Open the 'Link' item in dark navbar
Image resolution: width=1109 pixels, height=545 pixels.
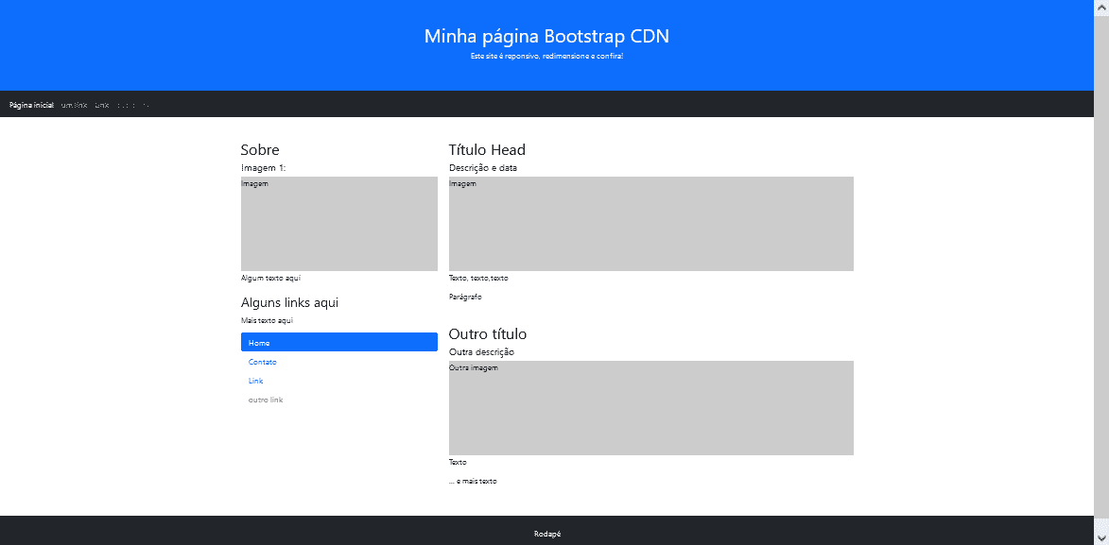point(102,106)
